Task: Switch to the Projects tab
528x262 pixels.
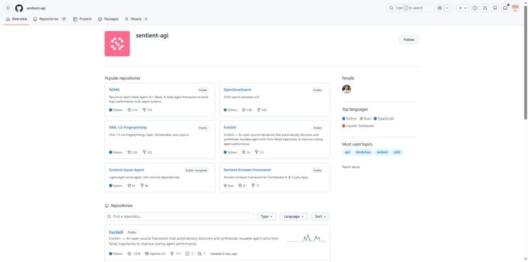Action: 82,19
